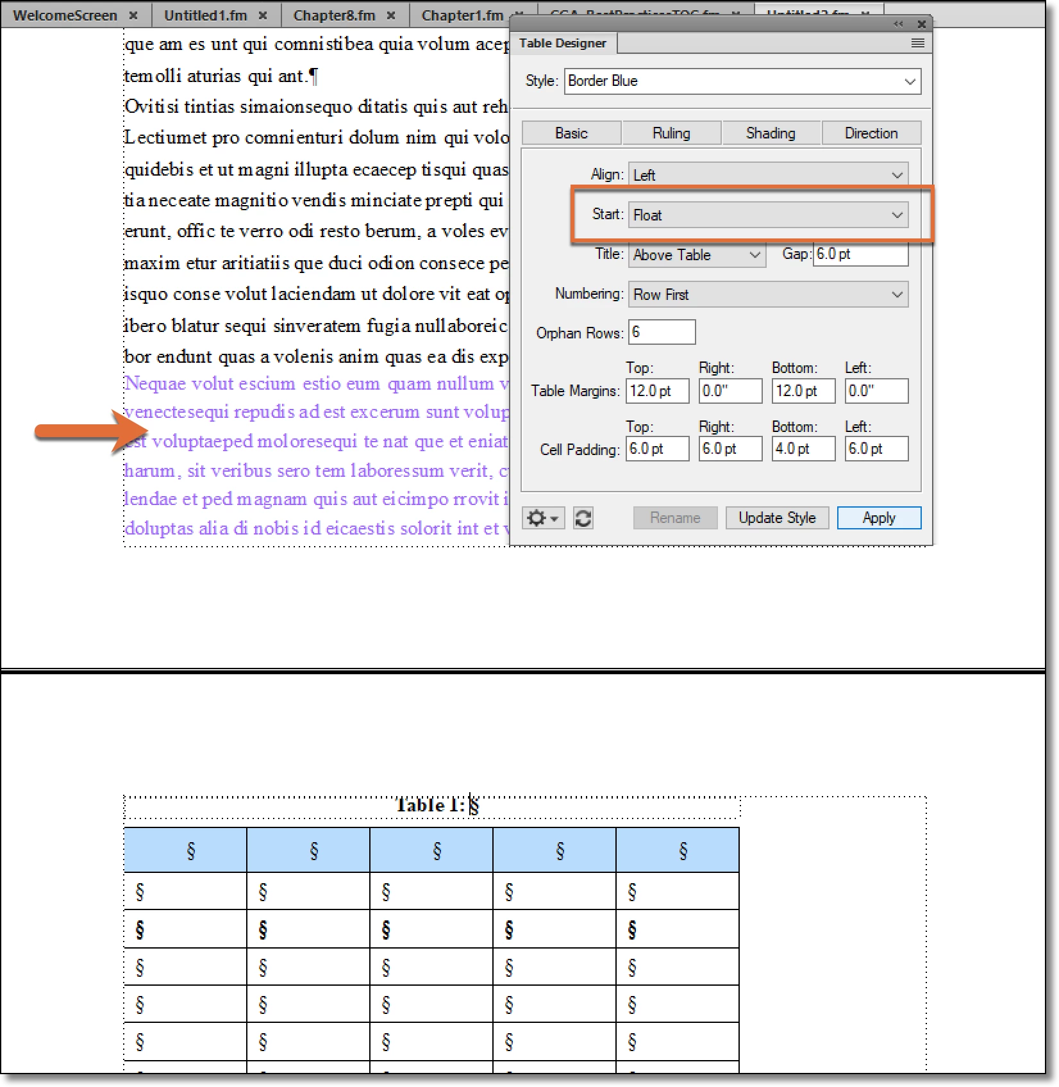Click the refresh icon in Table Designer
Viewport: 1059px width, 1087px height.
pyautogui.click(x=583, y=518)
